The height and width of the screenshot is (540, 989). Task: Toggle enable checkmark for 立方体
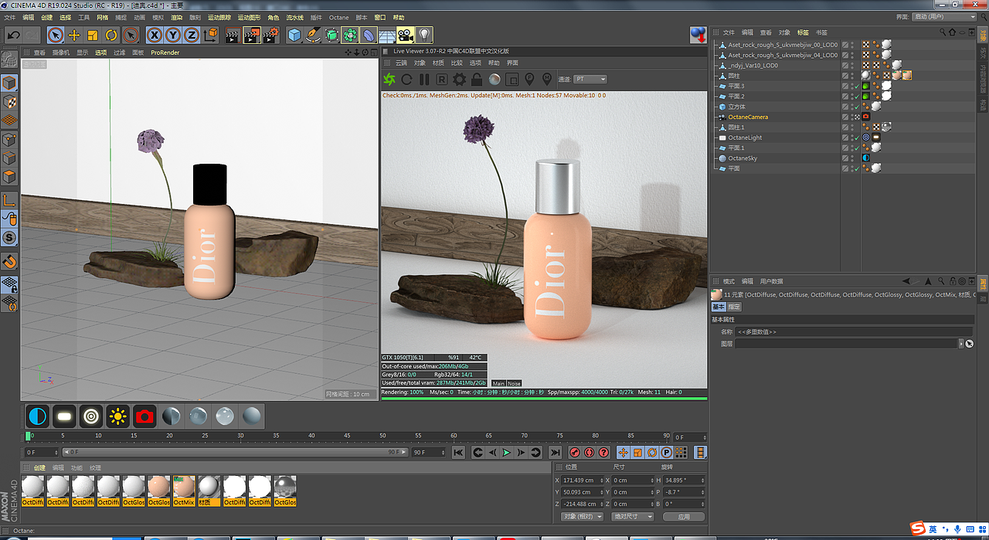click(855, 107)
